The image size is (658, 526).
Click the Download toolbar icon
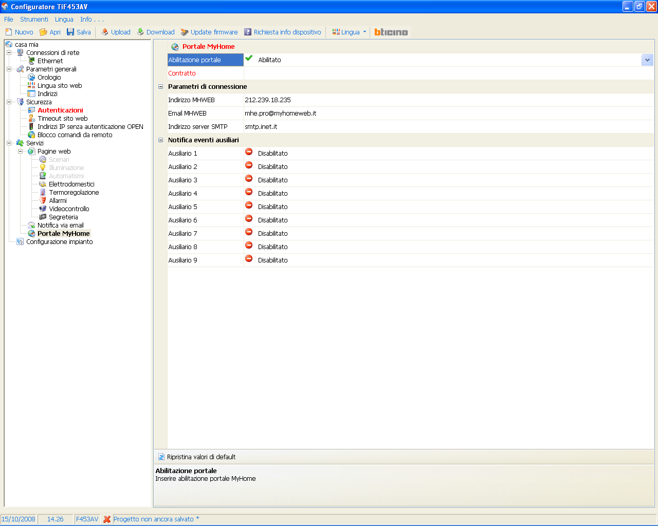(x=140, y=32)
